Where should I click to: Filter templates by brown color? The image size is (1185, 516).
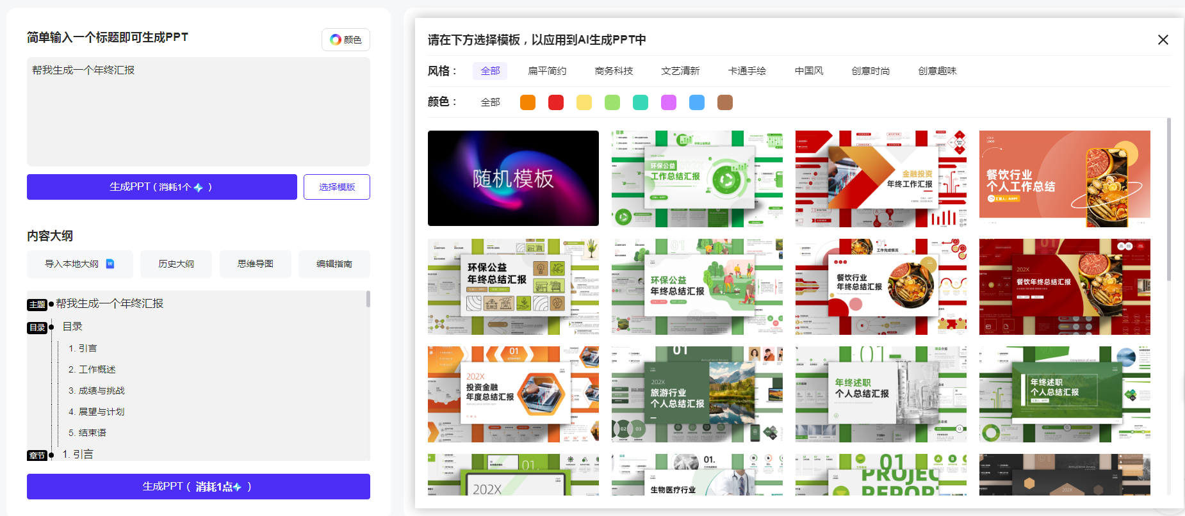click(725, 102)
